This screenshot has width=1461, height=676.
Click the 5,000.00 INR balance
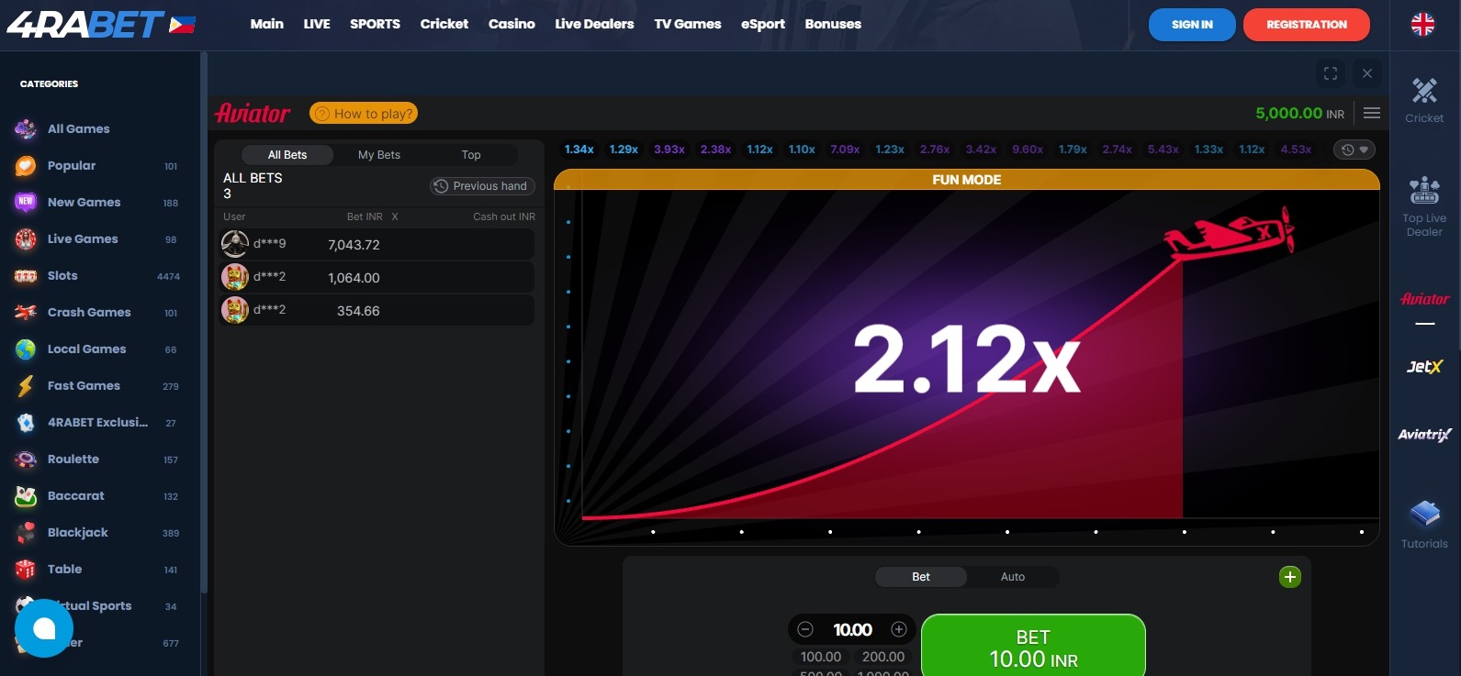pos(1299,113)
